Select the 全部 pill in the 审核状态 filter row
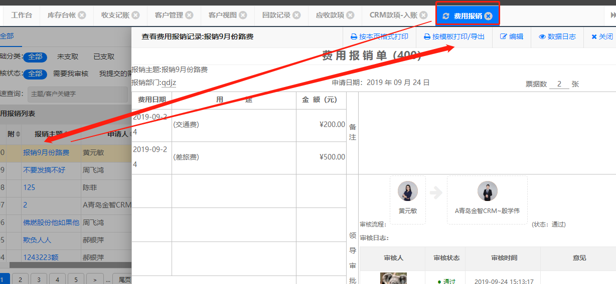616x284 pixels. point(35,73)
